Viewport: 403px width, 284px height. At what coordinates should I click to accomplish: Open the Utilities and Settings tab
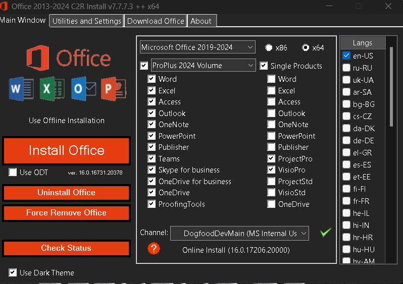[87, 21]
